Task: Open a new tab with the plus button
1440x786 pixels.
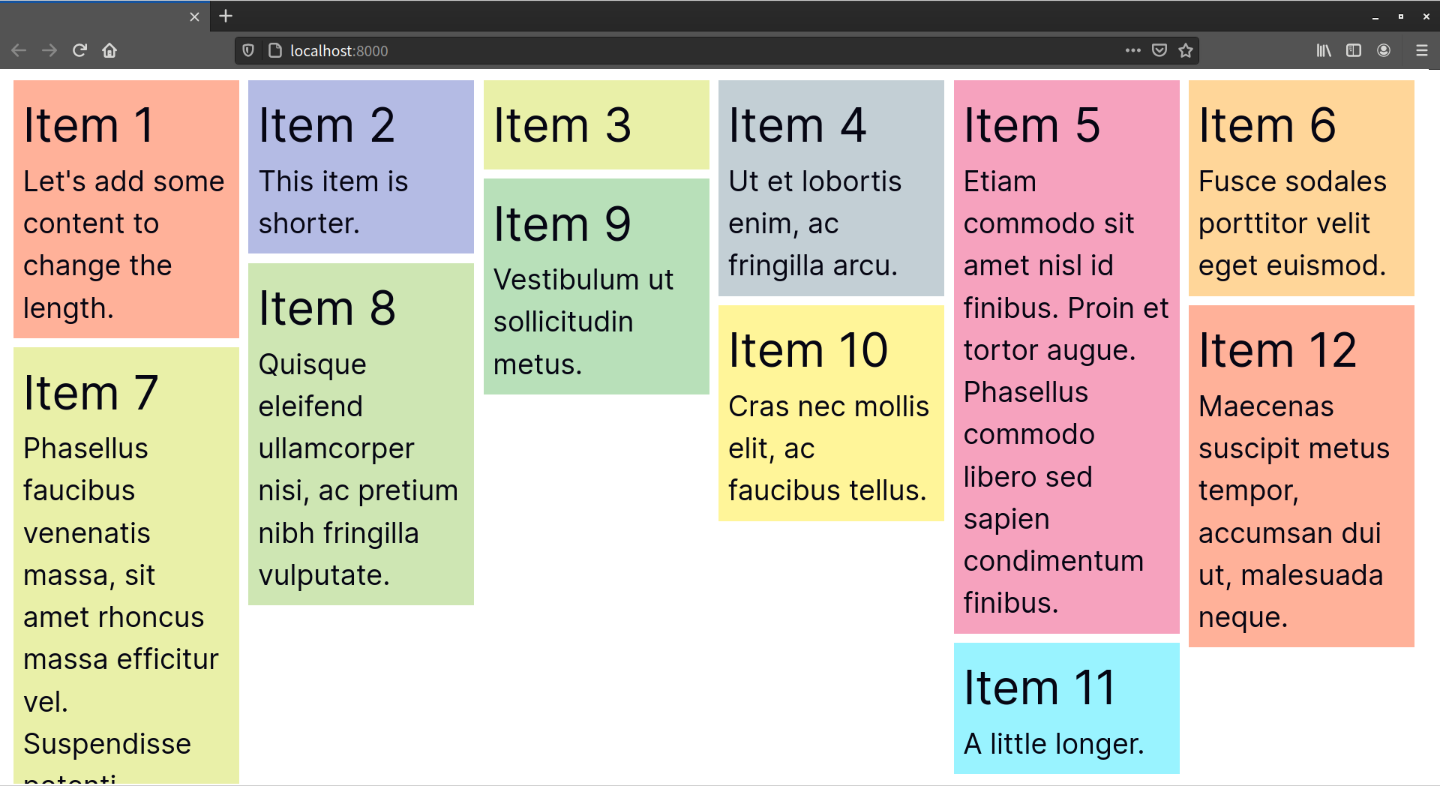Action: [x=224, y=16]
